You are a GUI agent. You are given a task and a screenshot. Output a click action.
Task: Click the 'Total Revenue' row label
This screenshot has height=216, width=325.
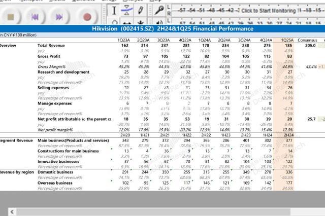[x=51, y=46]
